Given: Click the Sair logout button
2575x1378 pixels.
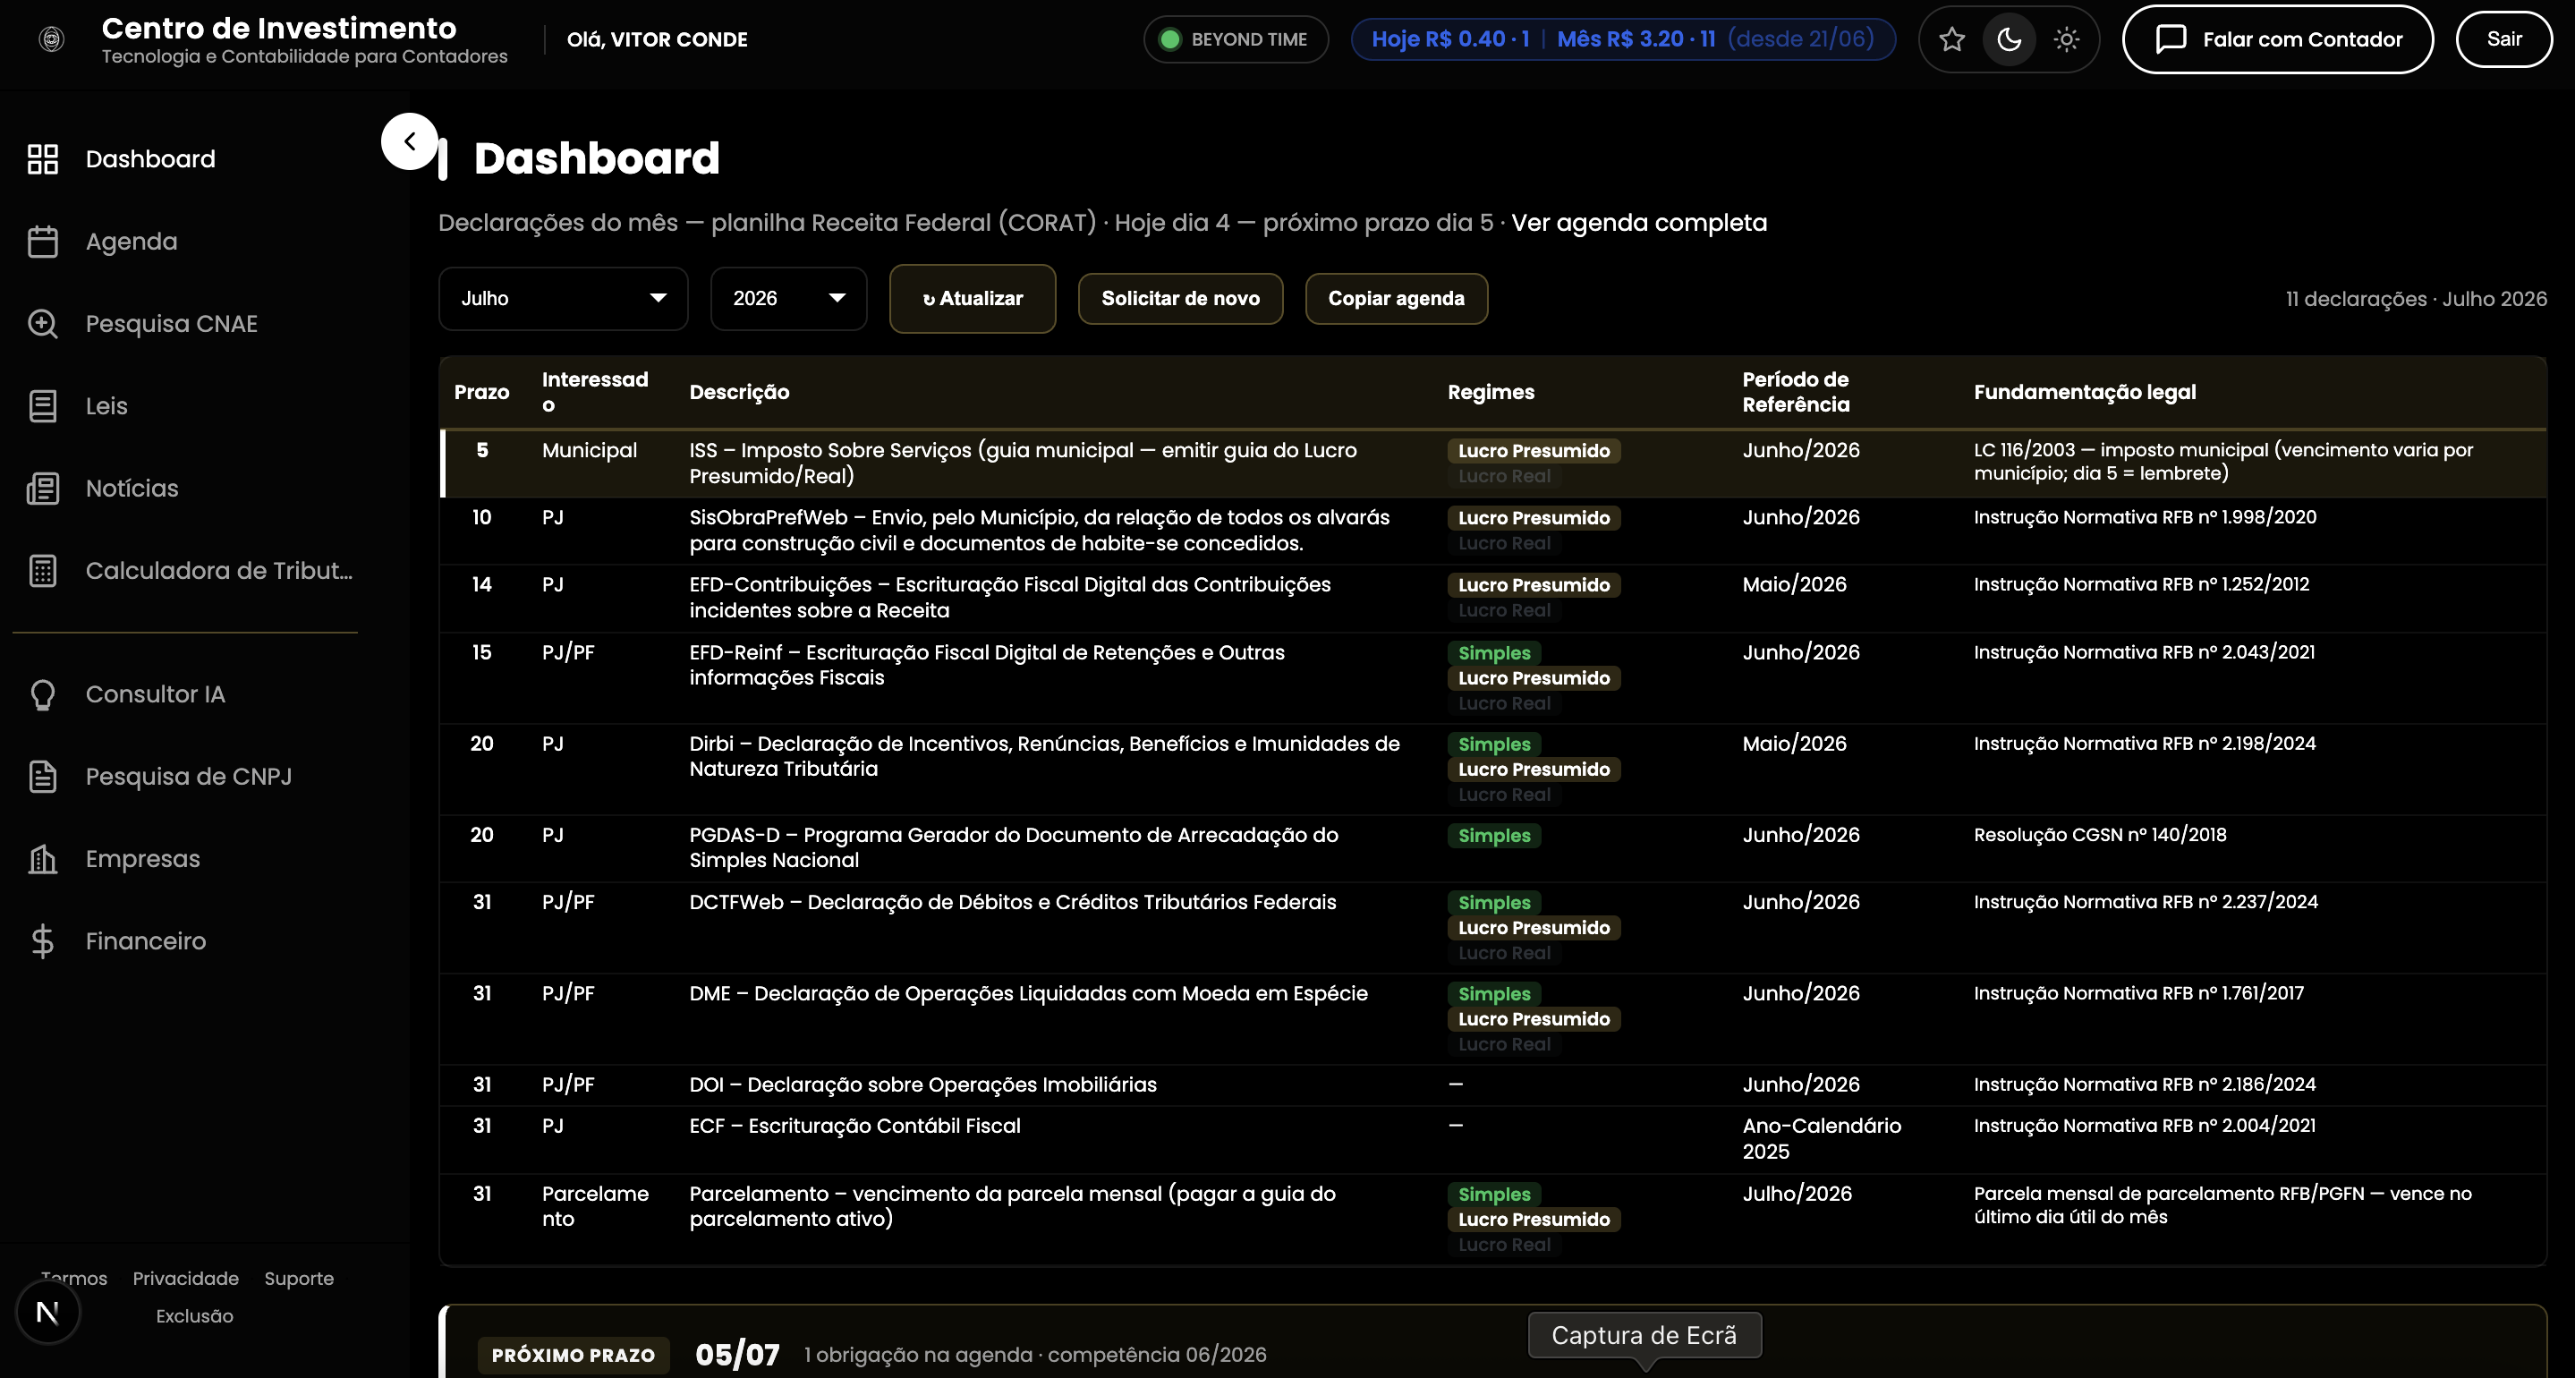Looking at the screenshot, I should coord(2503,39).
